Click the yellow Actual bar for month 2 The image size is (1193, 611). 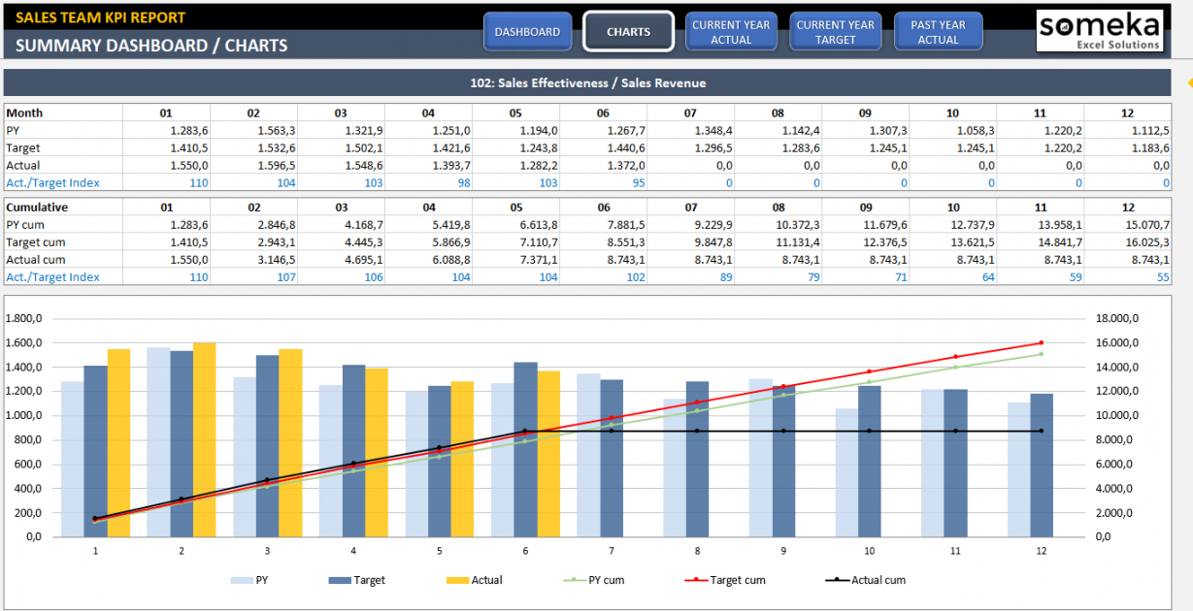click(204, 439)
